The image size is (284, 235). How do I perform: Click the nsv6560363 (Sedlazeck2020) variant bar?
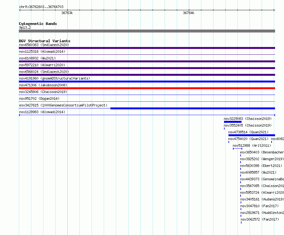[147, 48]
